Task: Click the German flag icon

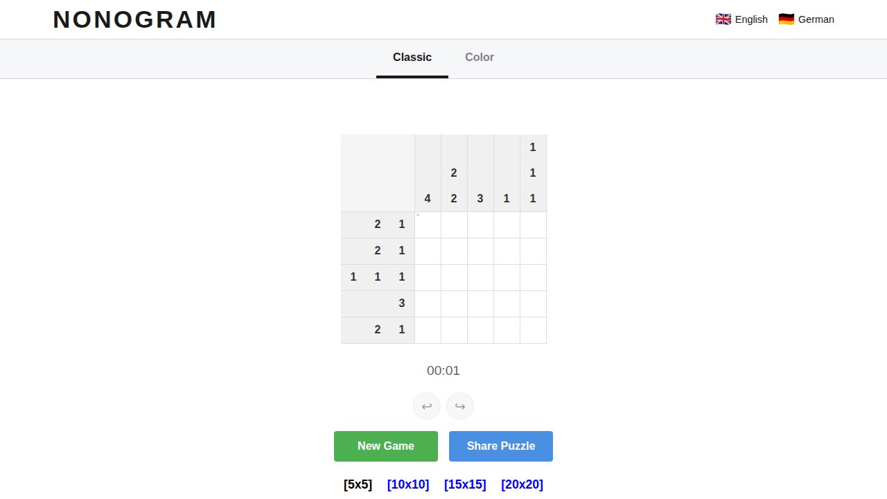Action: coord(786,19)
